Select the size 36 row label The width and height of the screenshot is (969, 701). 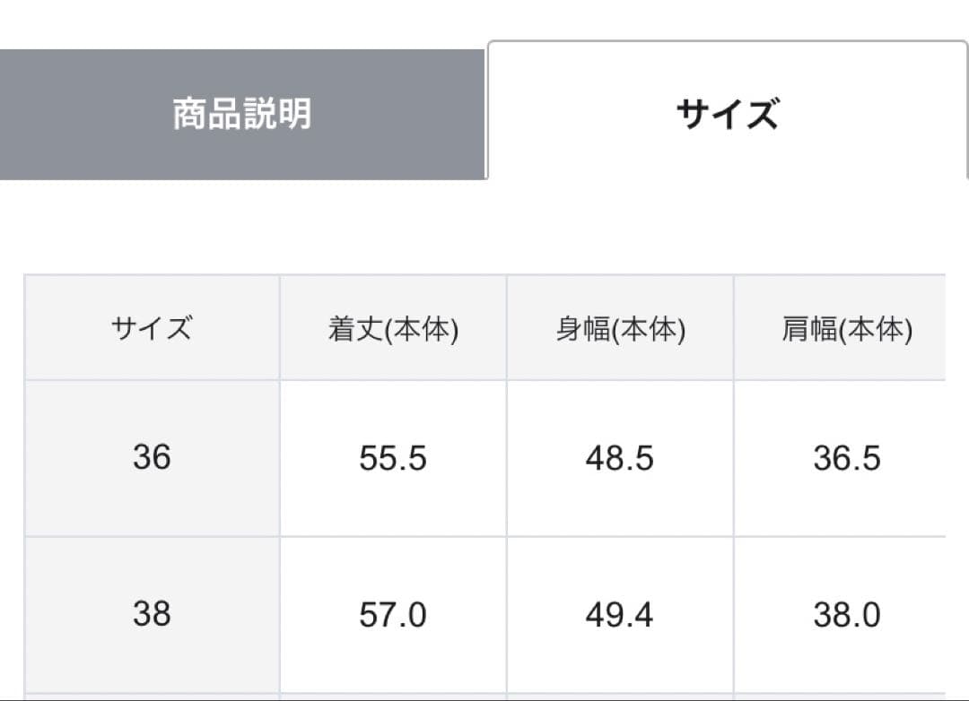point(152,458)
